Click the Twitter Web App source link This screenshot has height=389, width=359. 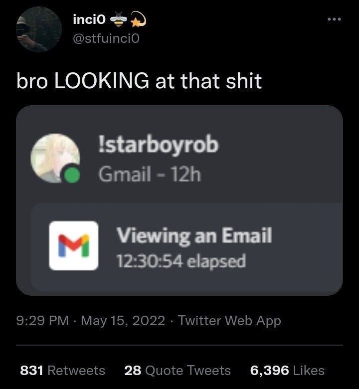coord(229,321)
